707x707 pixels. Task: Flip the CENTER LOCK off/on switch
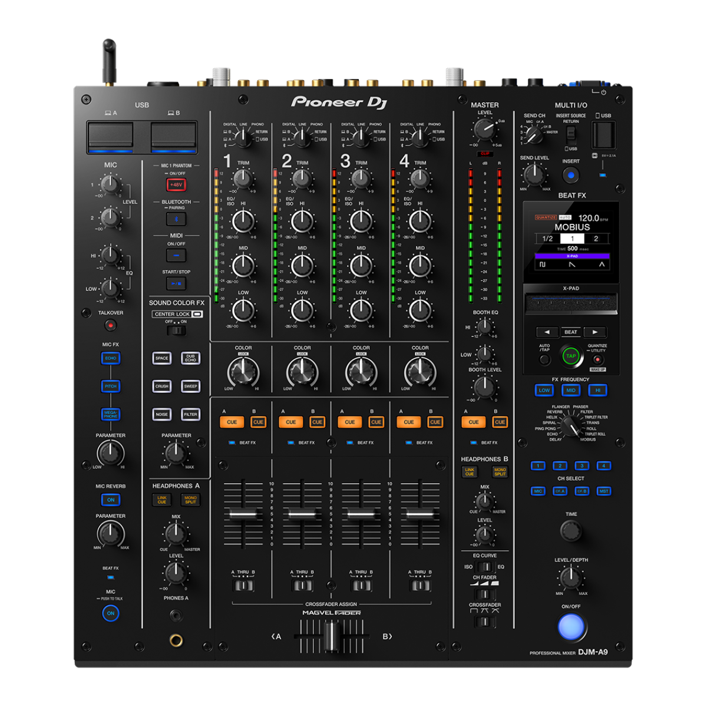[176, 331]
